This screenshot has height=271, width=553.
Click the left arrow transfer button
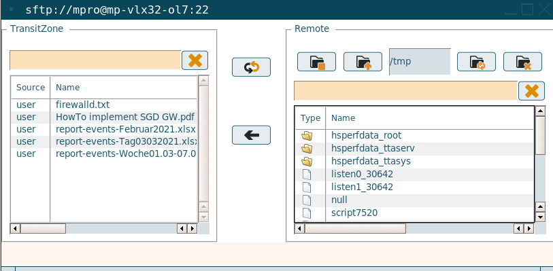pyautogui.click(x=251, y=135)
